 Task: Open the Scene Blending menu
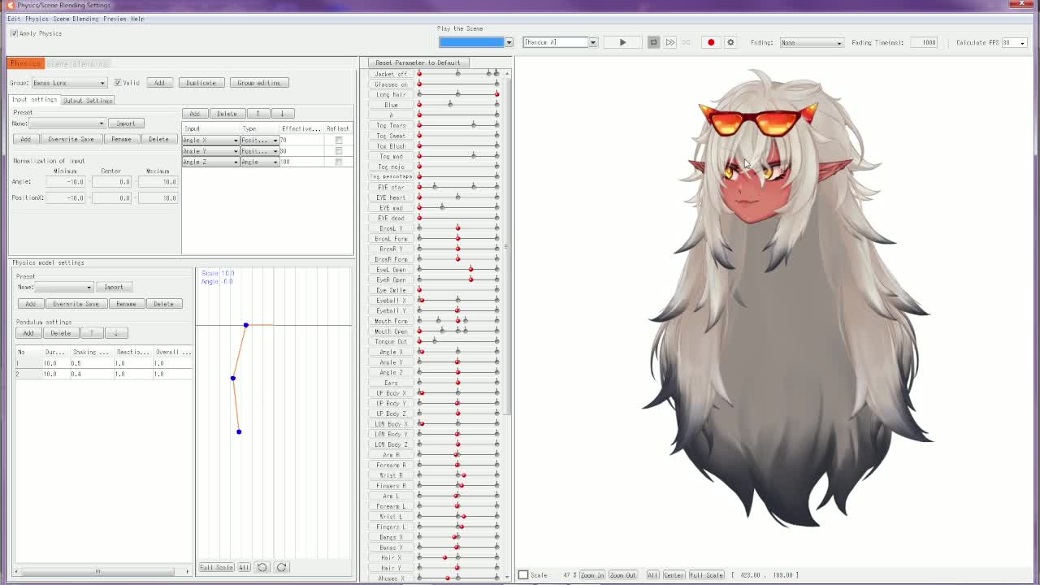(x=75, y=19)
